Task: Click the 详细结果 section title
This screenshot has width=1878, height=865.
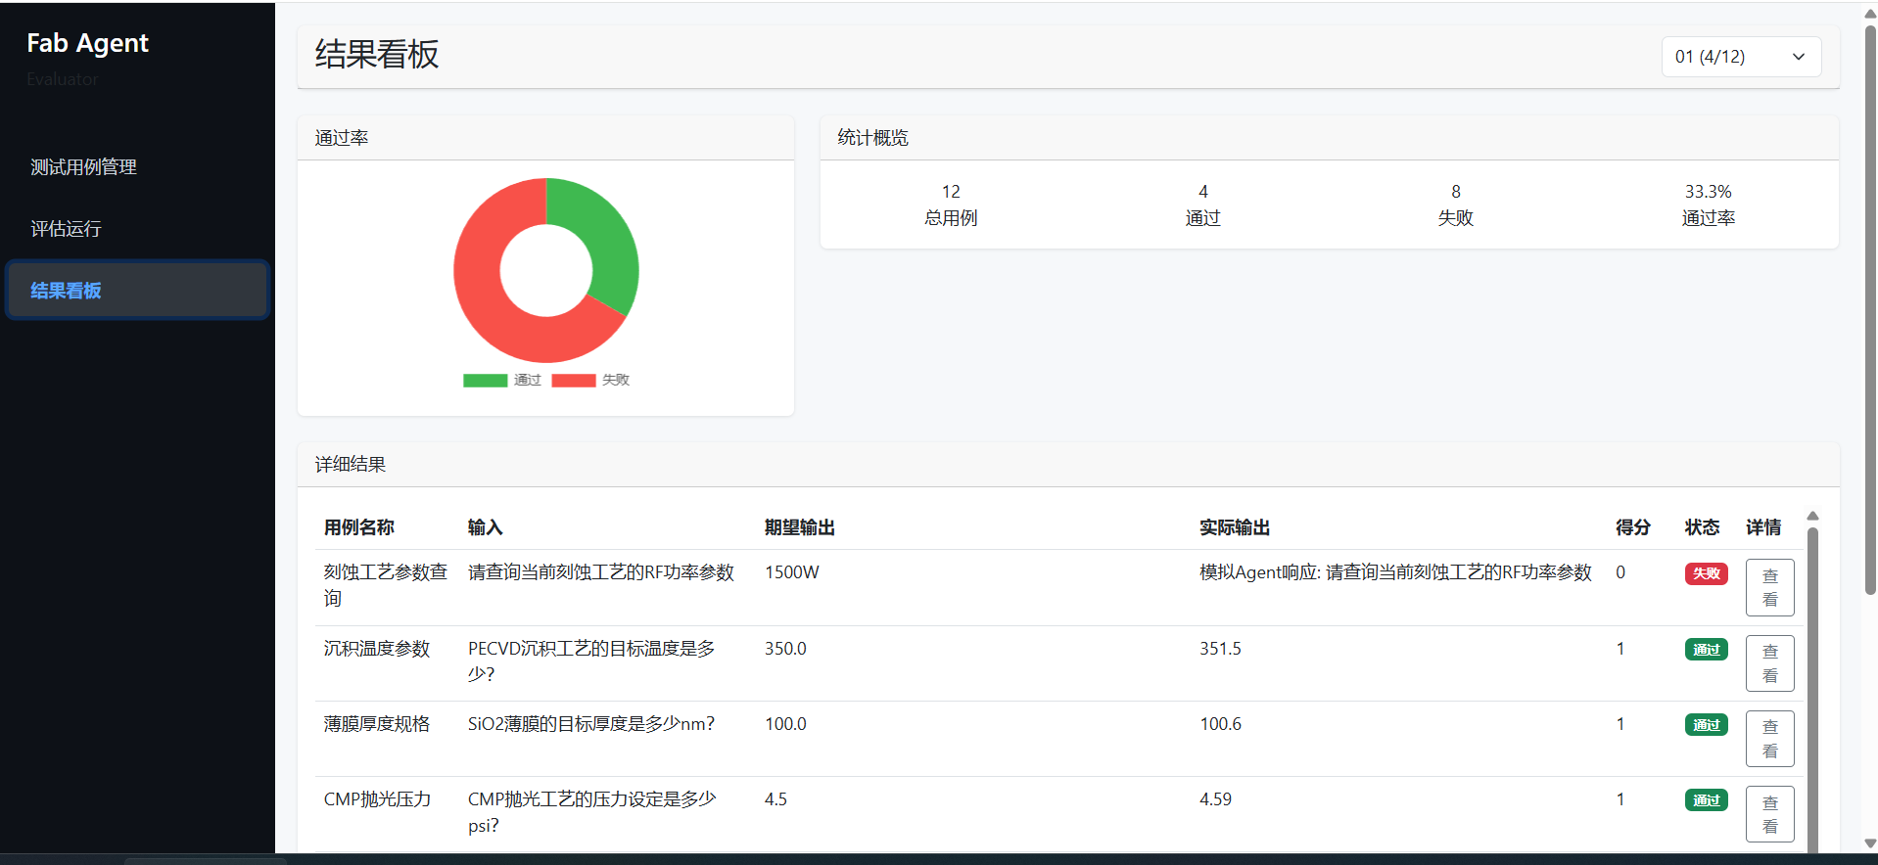Action: pos(350,465)
